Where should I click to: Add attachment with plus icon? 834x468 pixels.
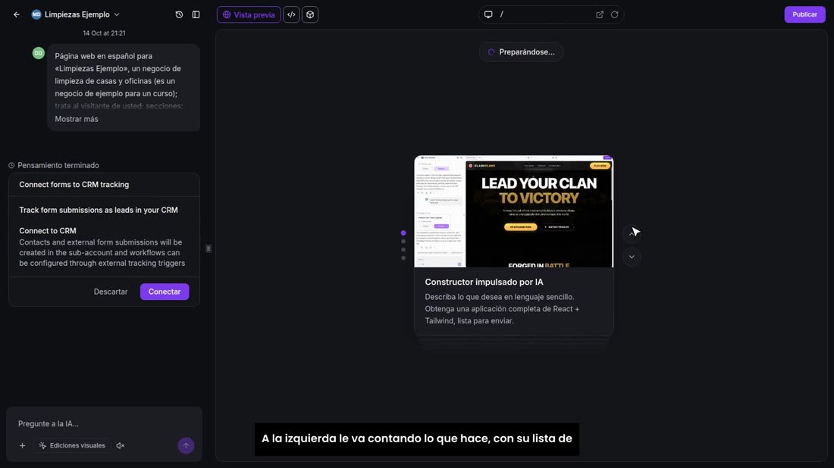[22, 446]
